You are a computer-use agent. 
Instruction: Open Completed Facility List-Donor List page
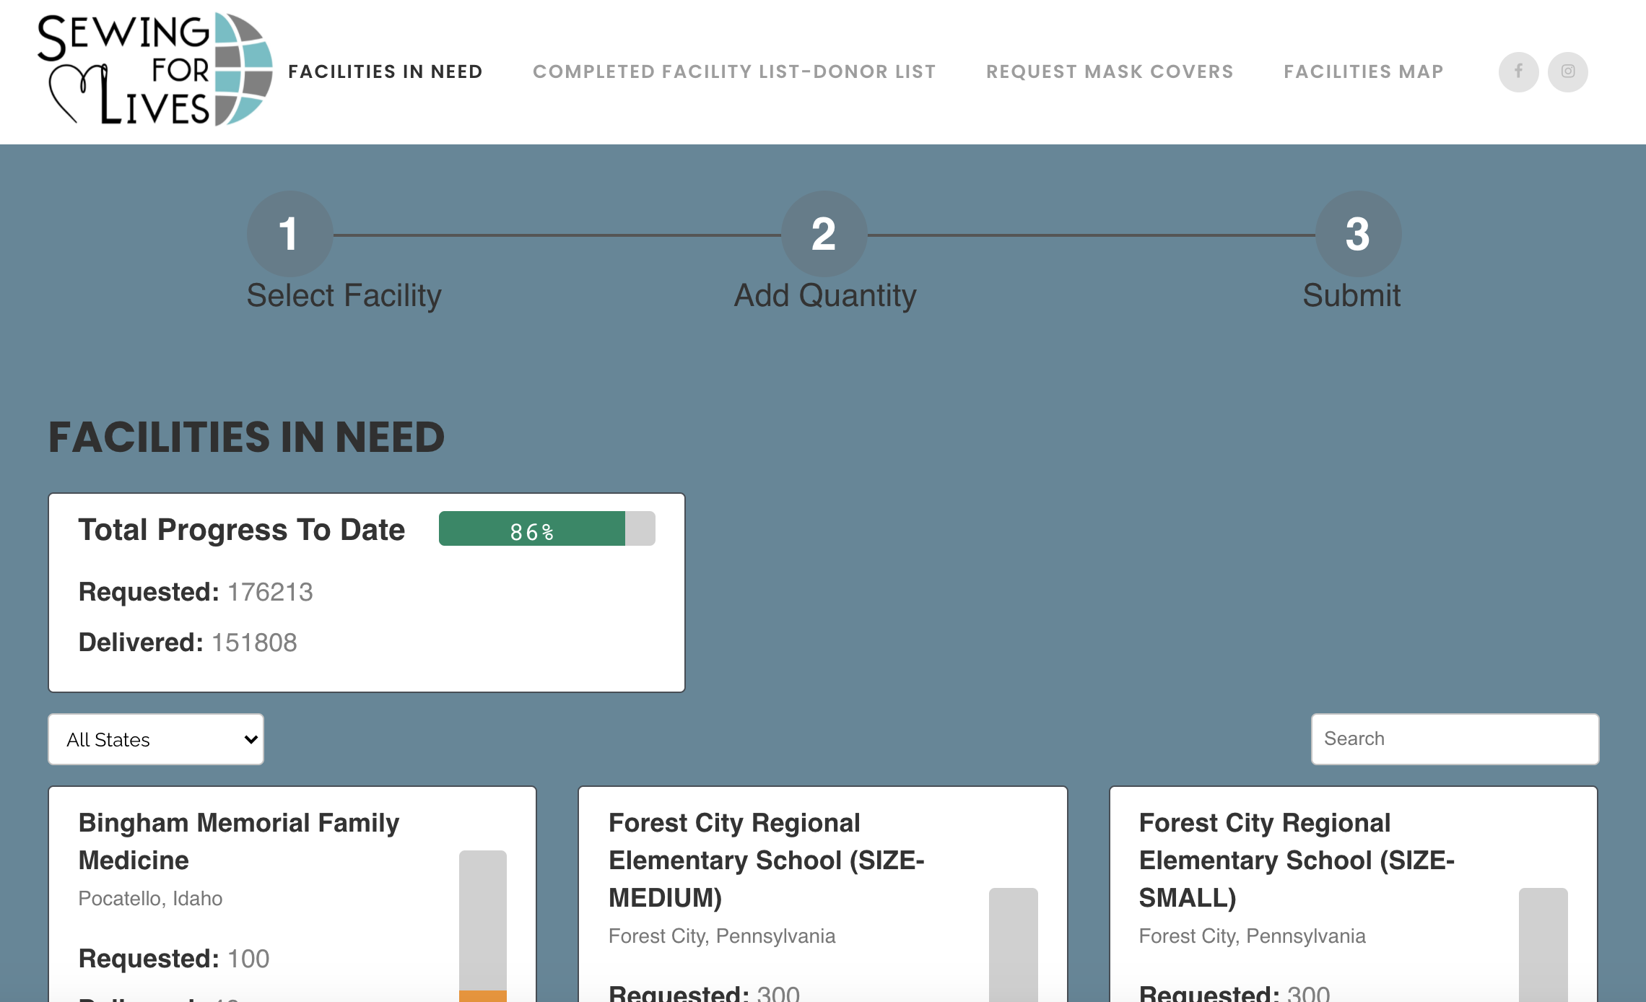tap(734, 71)
